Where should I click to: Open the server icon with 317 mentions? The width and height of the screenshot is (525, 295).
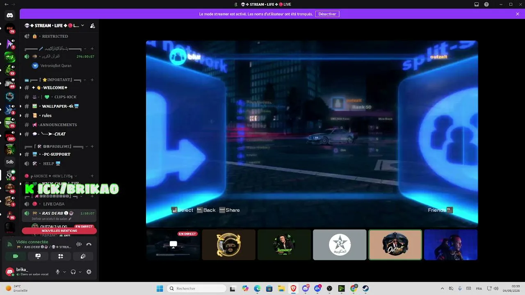click(x=10, y=136)
